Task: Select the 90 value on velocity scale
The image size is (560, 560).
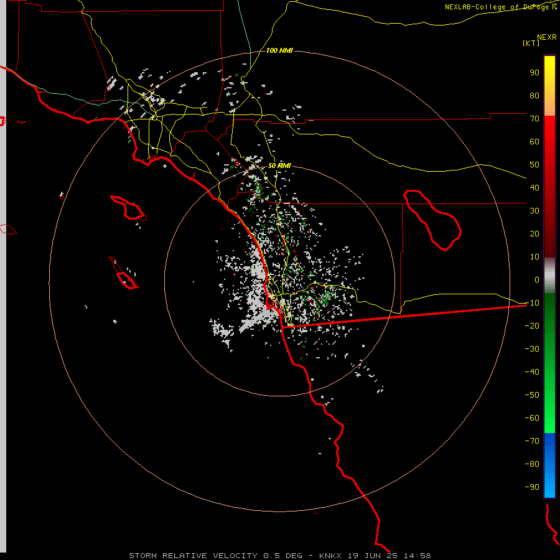Action: click(534, 73)
